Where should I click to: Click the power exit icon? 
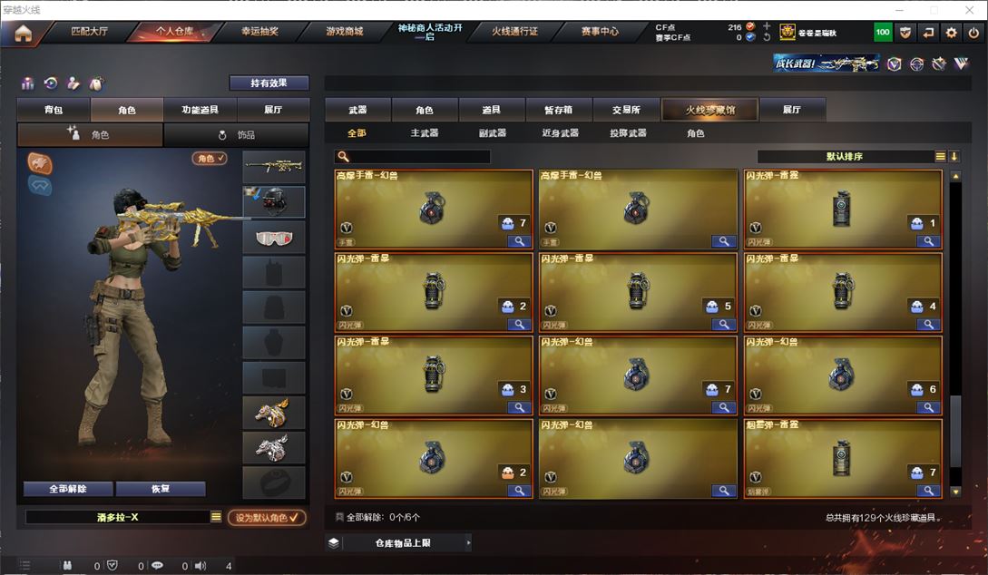973,32
